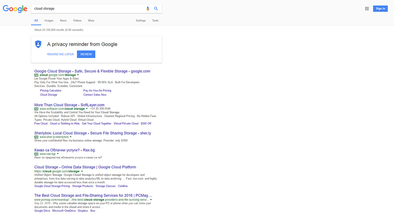Open the Virtual Private Cloud link
Viewport: 394px width, 218px height.
point(126,123)
